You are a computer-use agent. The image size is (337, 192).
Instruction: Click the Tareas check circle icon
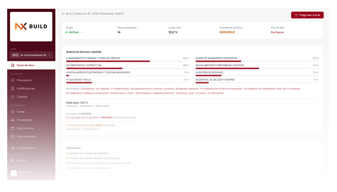[x=13, y=112]
